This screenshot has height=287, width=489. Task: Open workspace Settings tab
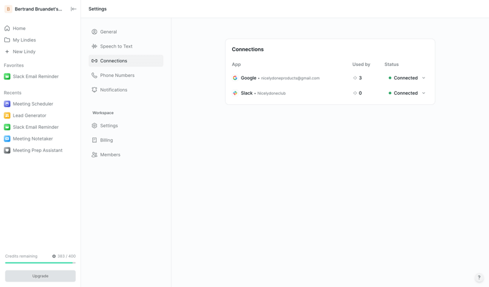126,126
